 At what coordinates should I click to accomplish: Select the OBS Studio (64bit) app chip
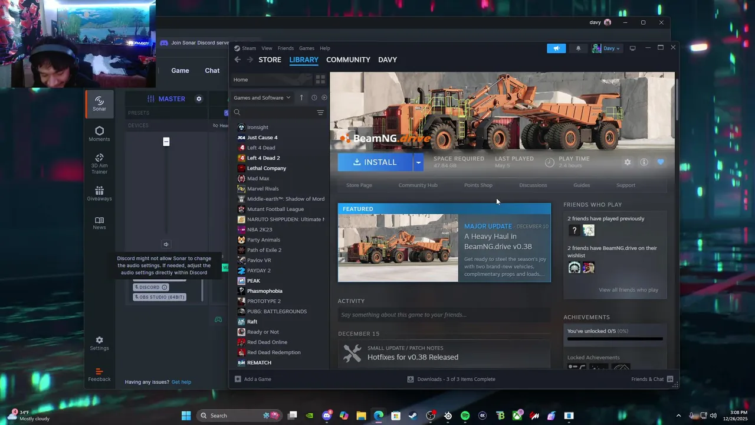159,297
